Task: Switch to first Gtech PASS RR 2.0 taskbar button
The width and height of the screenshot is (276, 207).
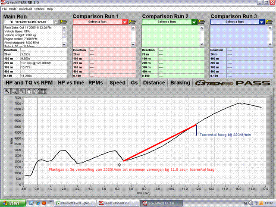Action: point(118,203)
